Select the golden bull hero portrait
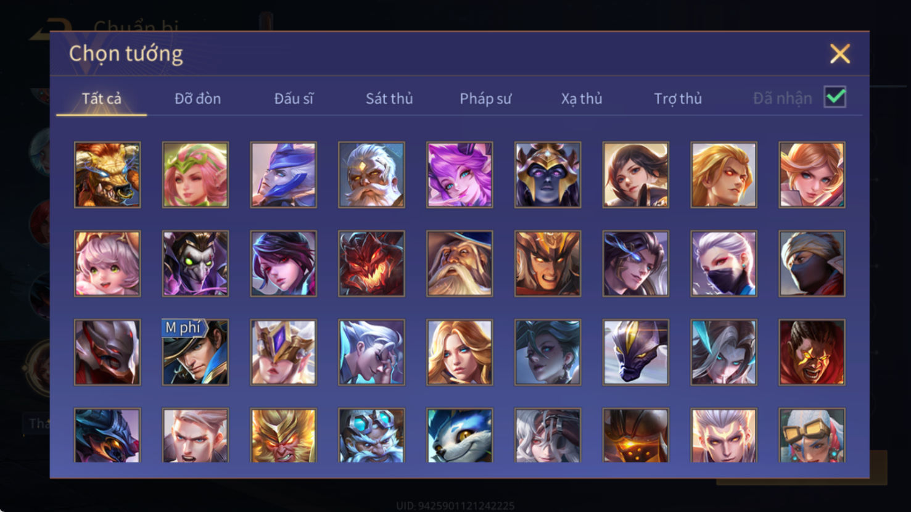 pyautogui.click(x=107, y=175)
